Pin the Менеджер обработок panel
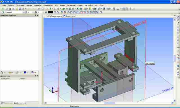The height and width of the screenshot is (108, 180). click(35, 15)
